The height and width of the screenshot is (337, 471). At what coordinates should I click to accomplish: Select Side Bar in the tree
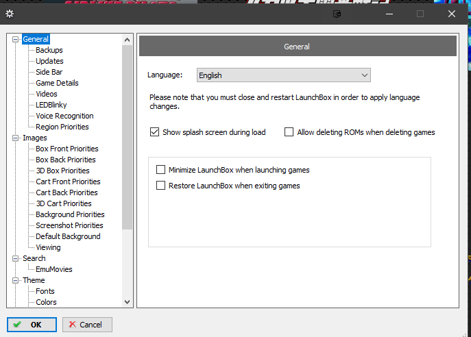49,72
